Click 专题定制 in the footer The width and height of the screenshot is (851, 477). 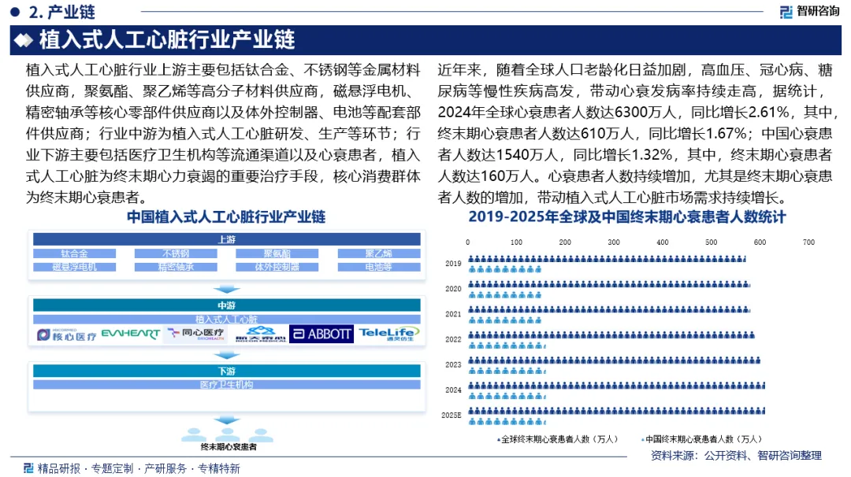(x=112, y=468)
